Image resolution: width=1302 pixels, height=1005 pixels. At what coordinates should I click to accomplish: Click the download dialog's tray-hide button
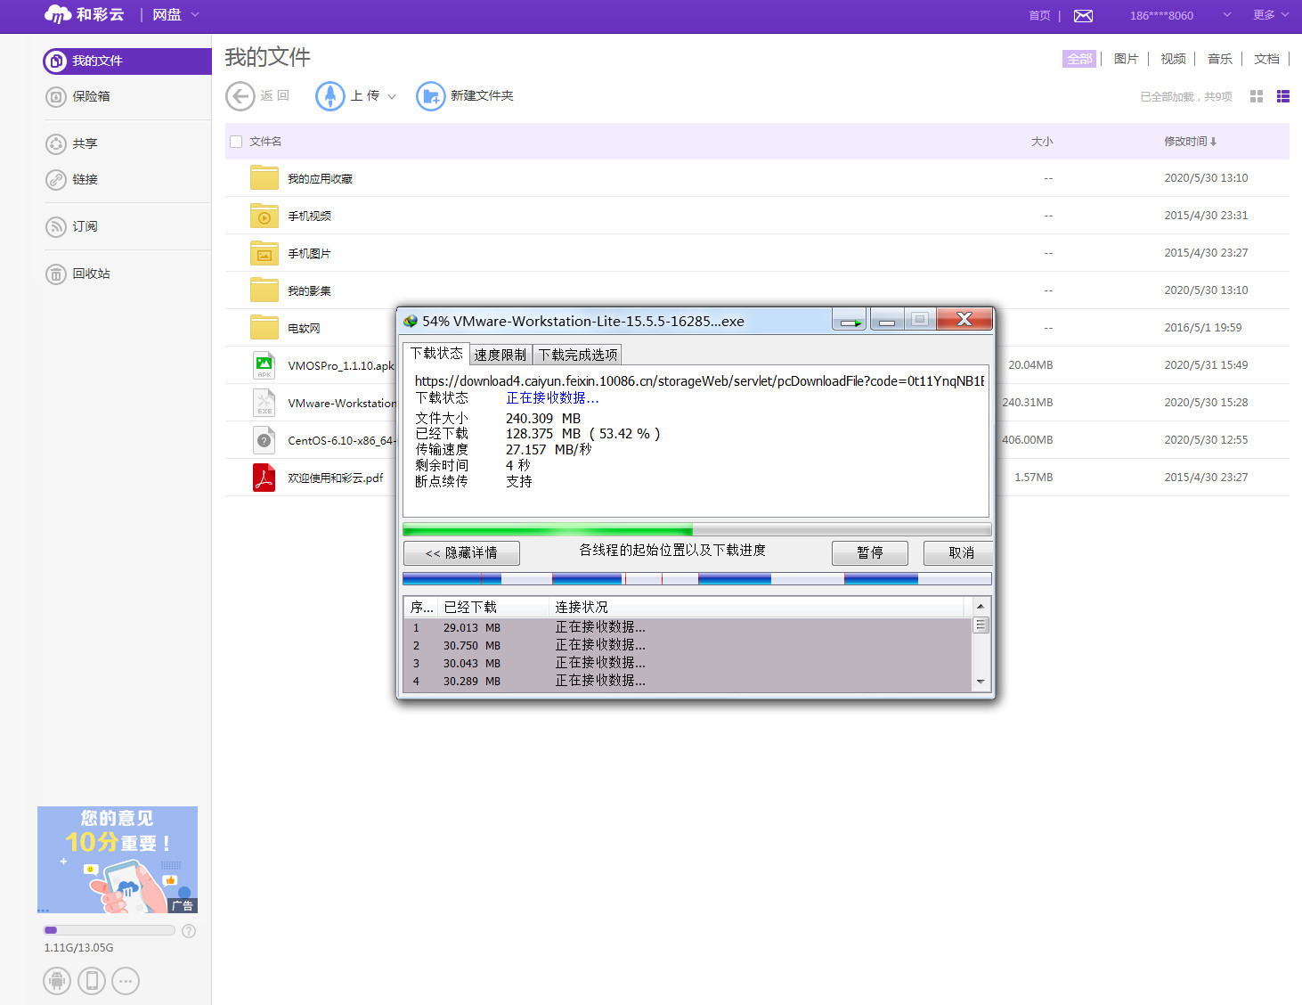(x=850, y=320)
